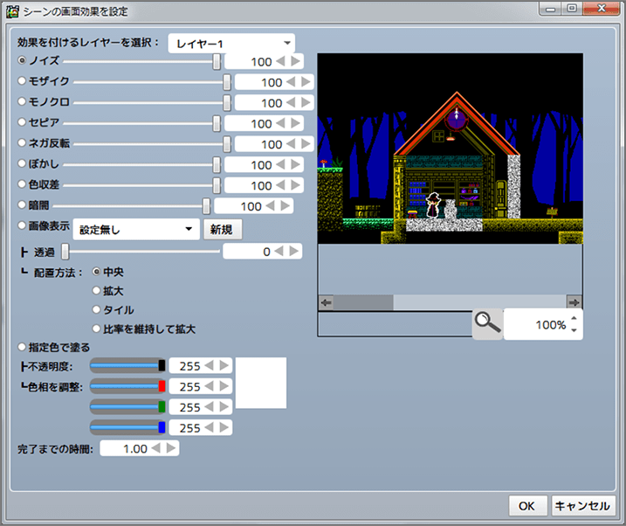The height and width of the screenshot is (526, 626).
Task: Increase the ノイズ value with right arrow
Action: point(296,61)
